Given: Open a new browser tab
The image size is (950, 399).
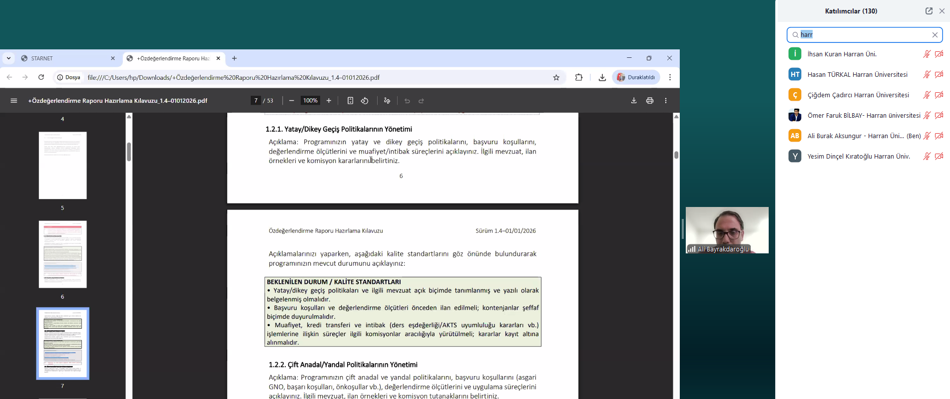Looking at the screenshot, I should coord(234,58).
